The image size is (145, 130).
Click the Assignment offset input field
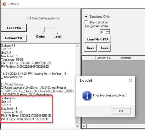(103, 32)
